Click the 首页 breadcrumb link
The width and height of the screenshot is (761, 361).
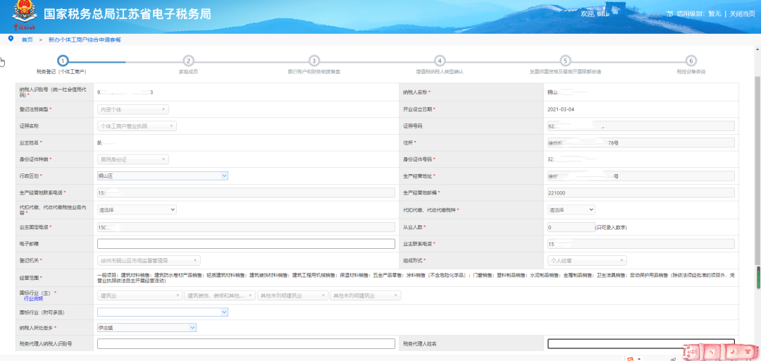27,40
